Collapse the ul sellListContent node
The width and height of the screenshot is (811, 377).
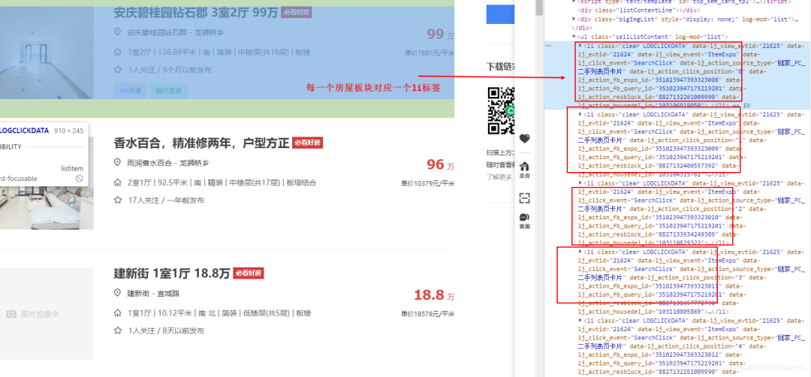(574, 37)
